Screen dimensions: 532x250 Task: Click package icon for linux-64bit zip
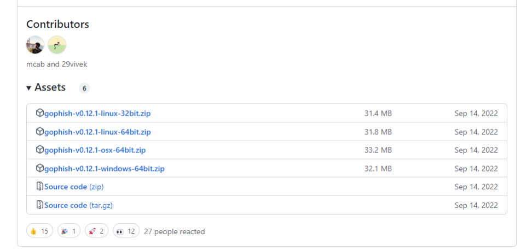[40, 131]
